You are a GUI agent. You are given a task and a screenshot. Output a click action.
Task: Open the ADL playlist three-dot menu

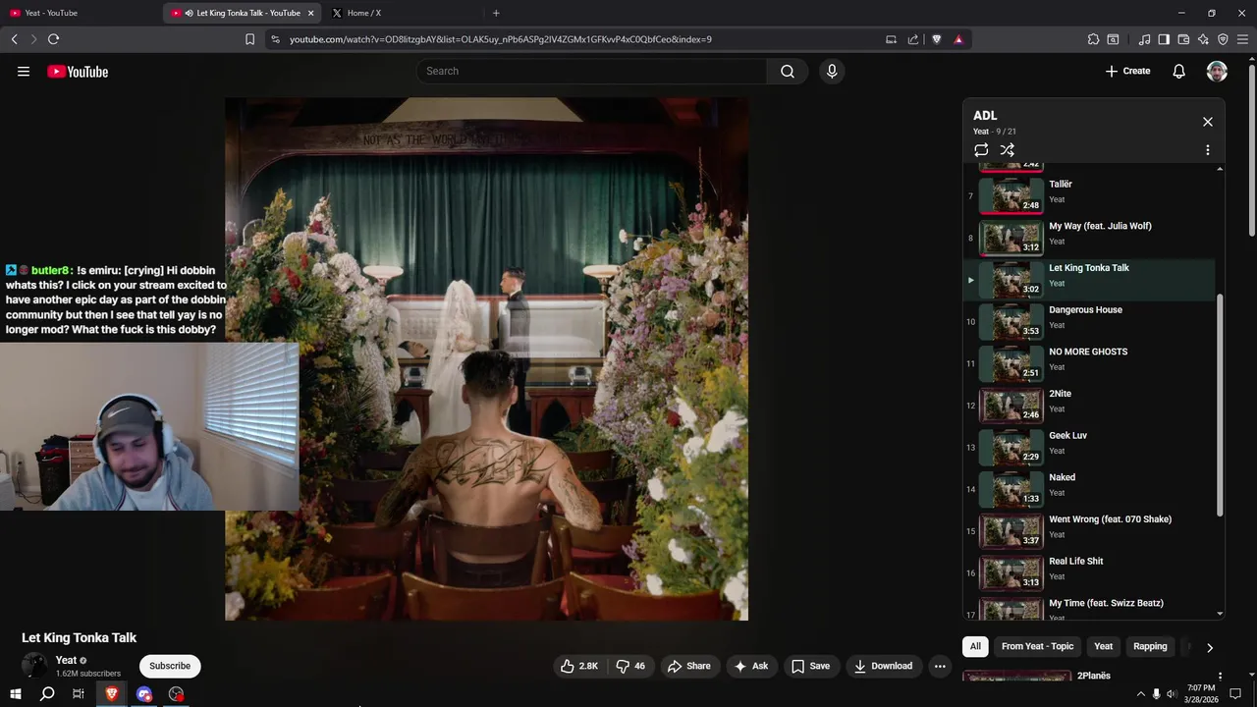[x=1208, y=150]
